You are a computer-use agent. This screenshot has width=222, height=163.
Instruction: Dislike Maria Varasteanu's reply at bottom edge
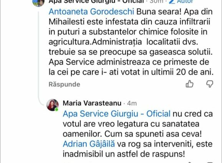210,162
